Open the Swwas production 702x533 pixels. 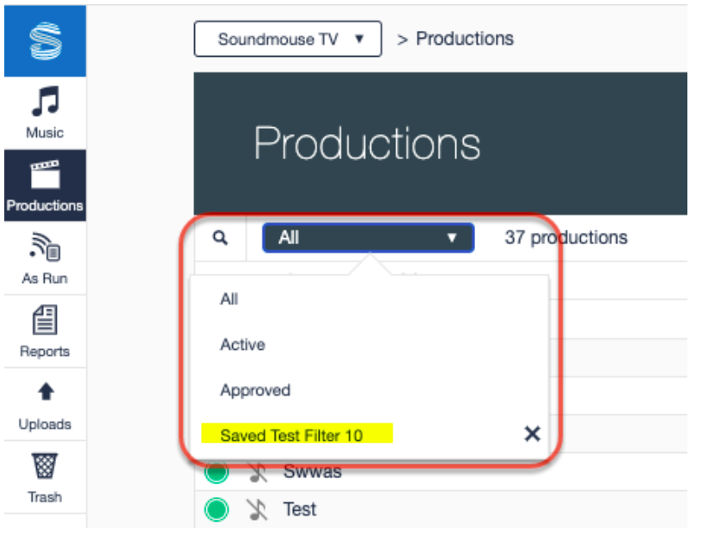click(313, 472)
